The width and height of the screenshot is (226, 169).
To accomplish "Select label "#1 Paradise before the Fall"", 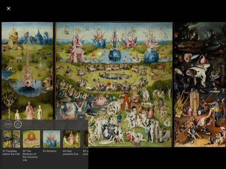I will (x=11, y=152).
